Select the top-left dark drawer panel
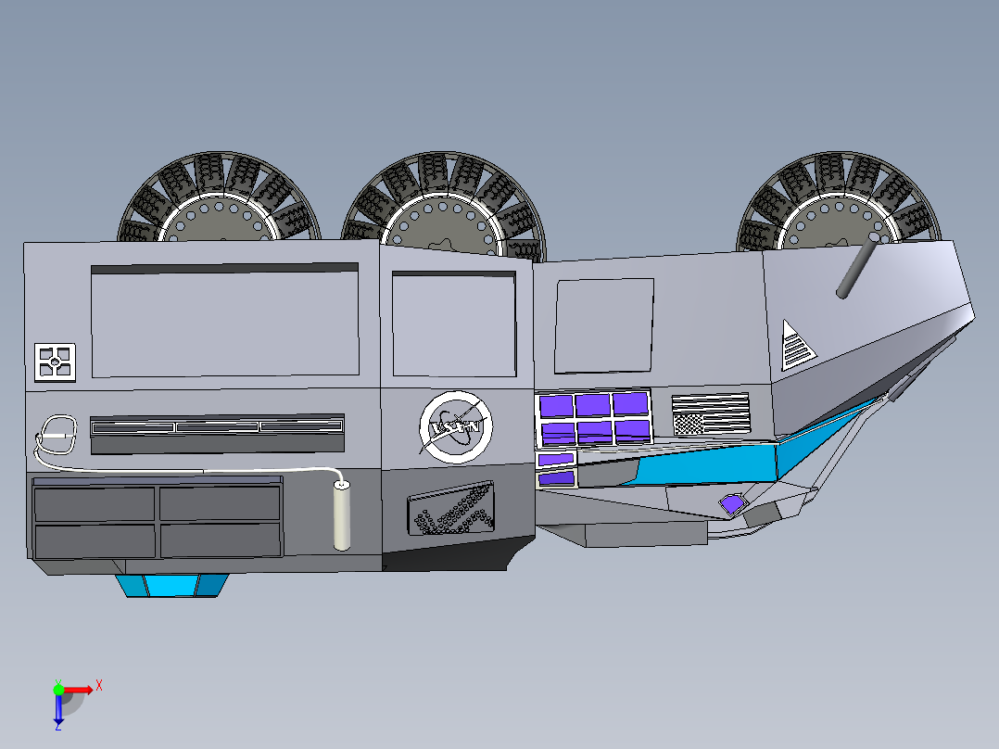 point(95,504)
